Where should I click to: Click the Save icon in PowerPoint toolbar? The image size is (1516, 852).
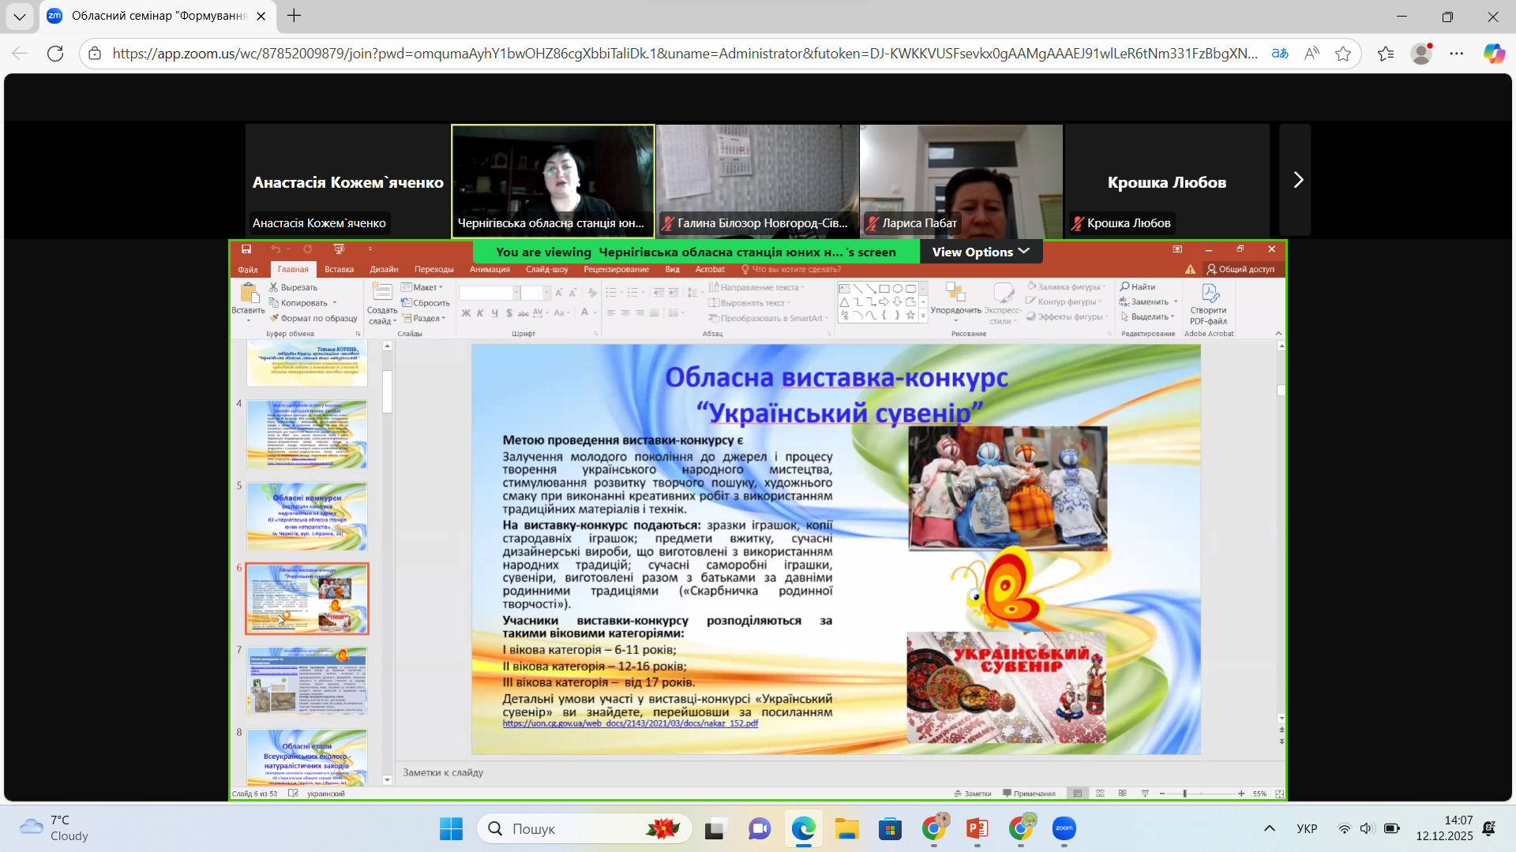click(x=246, y=249)
